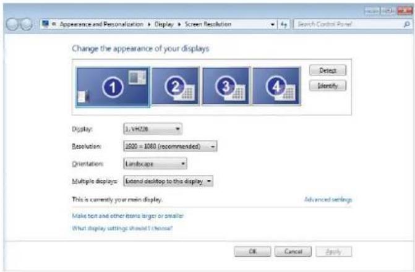Click the 'Display' breadcrumb

point(164,24)
